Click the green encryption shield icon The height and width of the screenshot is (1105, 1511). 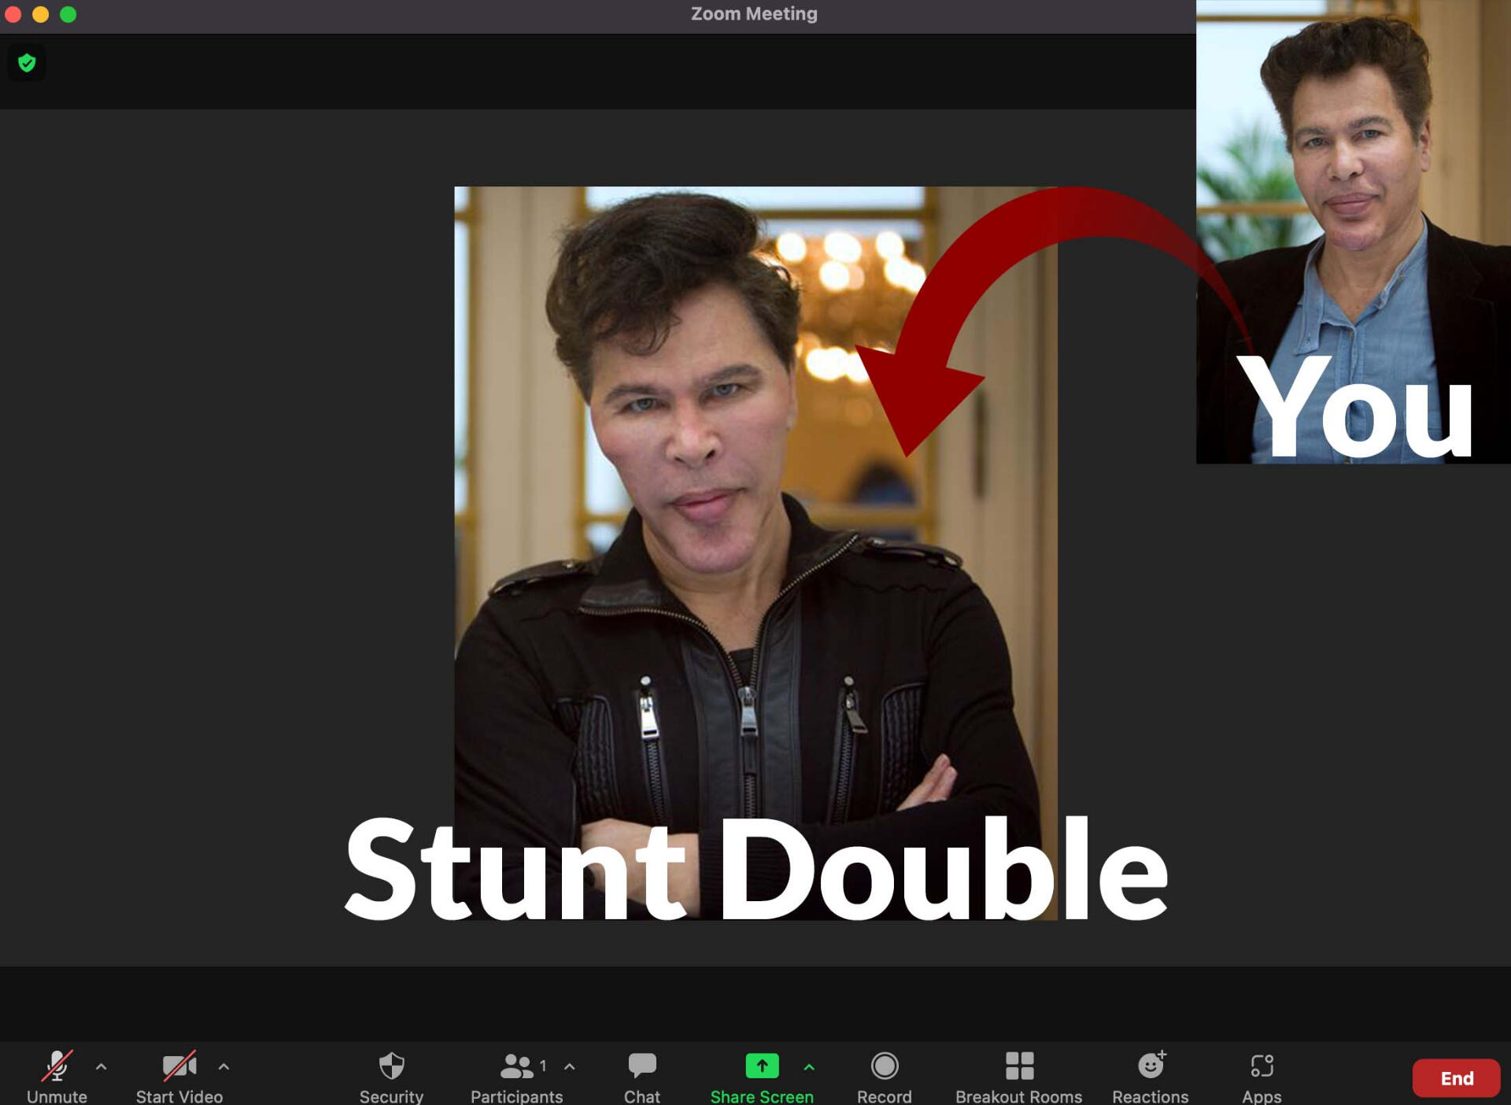coord(27,63)
